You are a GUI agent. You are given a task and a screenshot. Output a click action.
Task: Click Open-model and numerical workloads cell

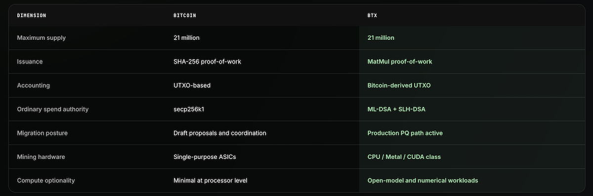pyautogui.click(x=423, y=180)
